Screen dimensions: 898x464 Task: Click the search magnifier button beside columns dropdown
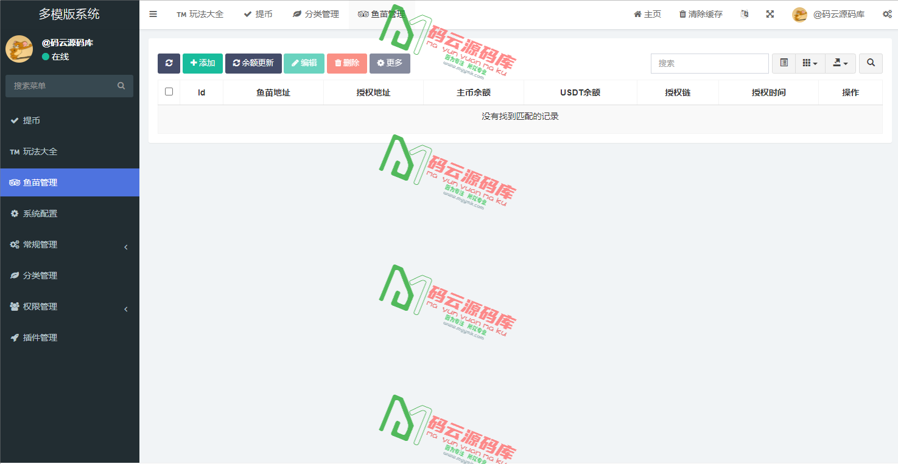[x=871, y=63]
